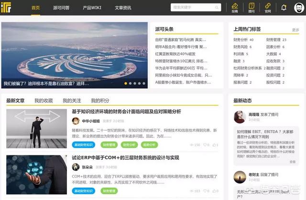Click 中华小姐姐 author avatar

click(76, 121)
